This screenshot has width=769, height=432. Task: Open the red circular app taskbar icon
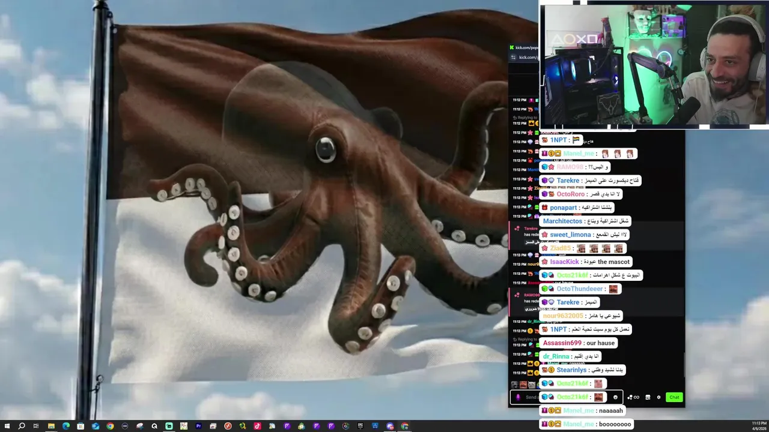click(x=228, y=426)
